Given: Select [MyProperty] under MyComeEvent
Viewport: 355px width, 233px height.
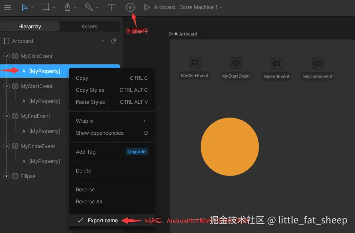Looking at the screenshot, I should (45, 161).
